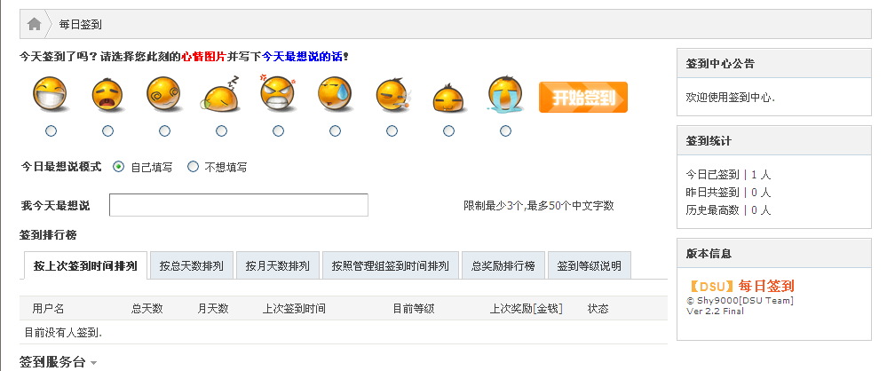Click the sleeping Zz mood emoticon
Screen dimensions: 887x371
[x=220, y=94]
